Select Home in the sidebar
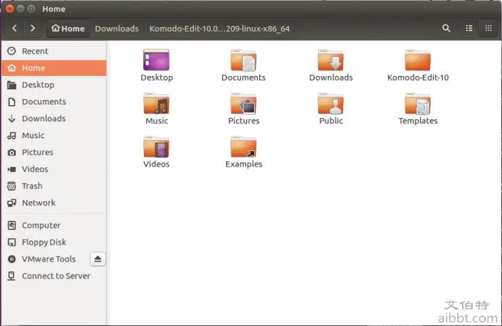The width and height of the screenshot is (502, 326). pyautogui.click(x=54, y=68)
